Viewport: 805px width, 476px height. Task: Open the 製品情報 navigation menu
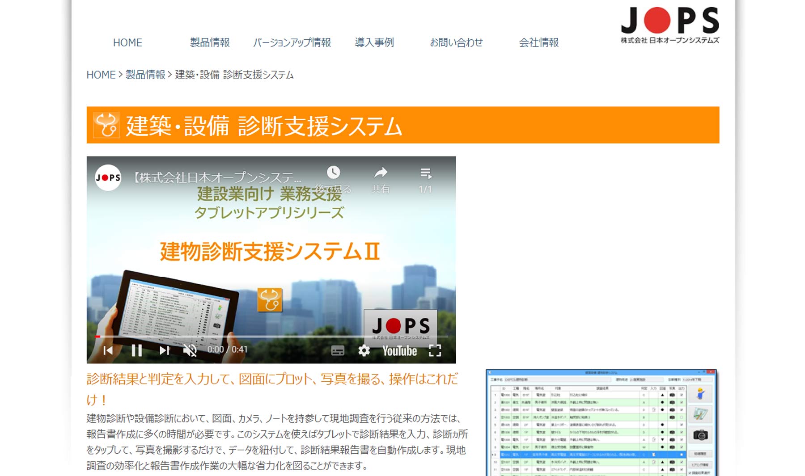tap(210, 42)
